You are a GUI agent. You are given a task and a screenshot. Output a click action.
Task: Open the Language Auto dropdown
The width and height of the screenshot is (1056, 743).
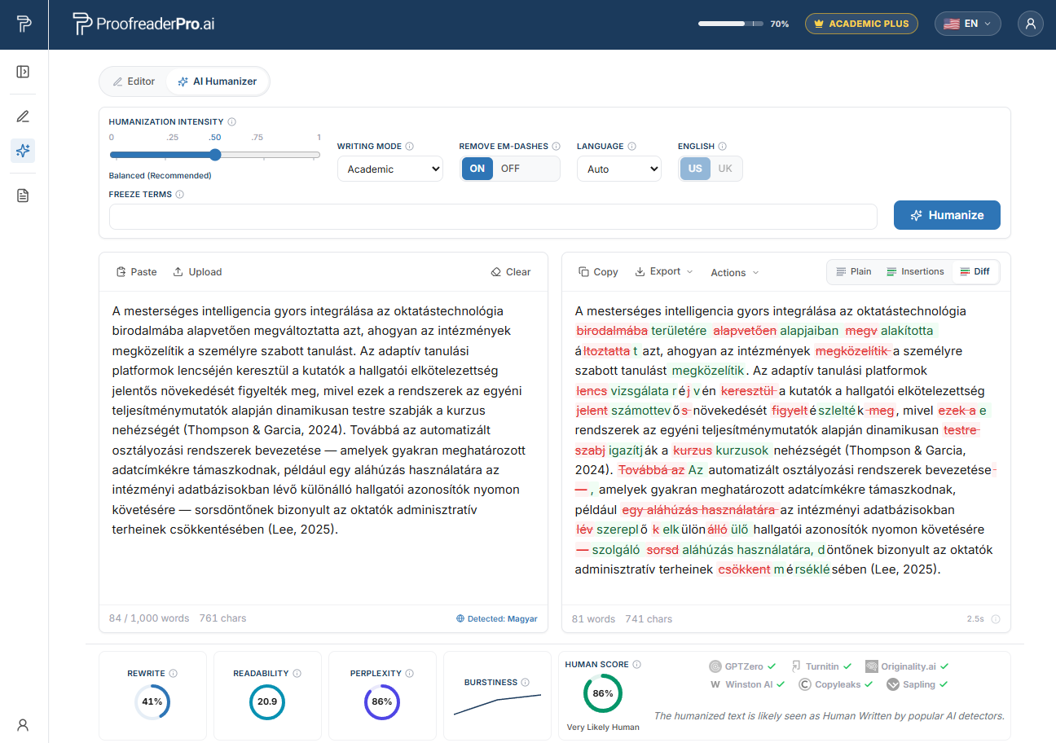tap(619, 169)
